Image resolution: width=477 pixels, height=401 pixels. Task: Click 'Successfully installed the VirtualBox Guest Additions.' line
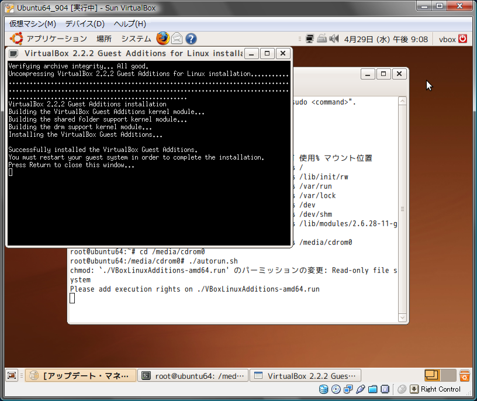coord(103,150)
